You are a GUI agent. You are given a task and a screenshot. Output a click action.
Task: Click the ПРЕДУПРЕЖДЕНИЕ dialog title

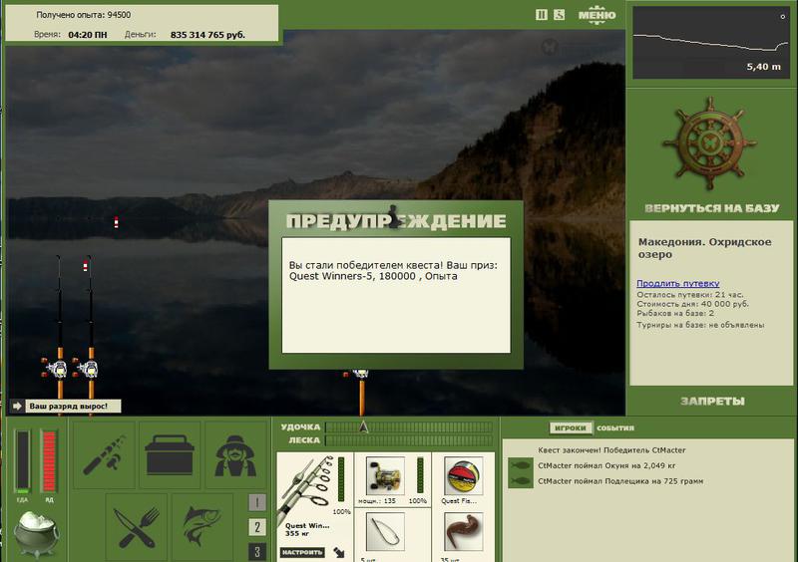396,221
